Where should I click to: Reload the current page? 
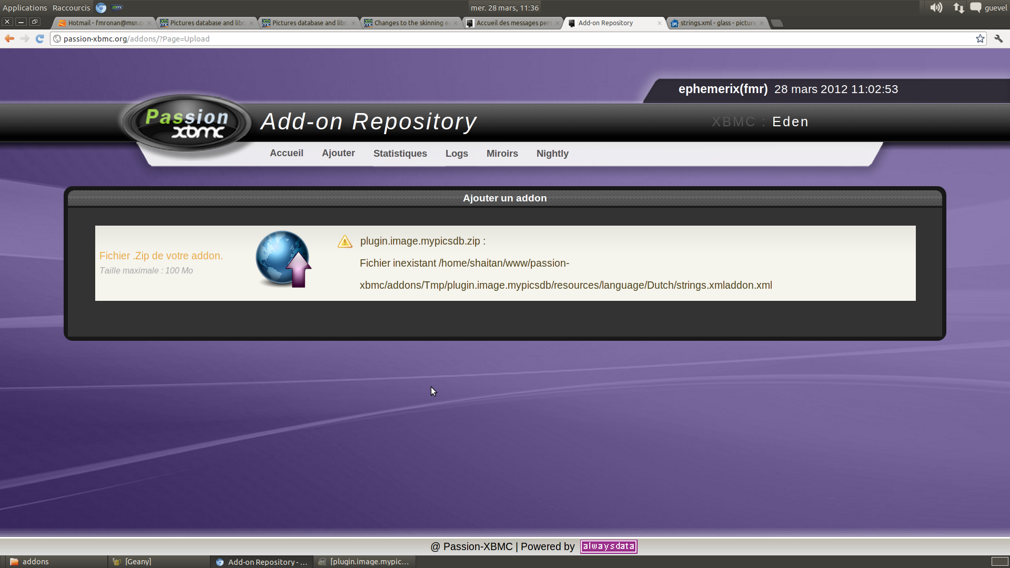click(x=39, y=38)
